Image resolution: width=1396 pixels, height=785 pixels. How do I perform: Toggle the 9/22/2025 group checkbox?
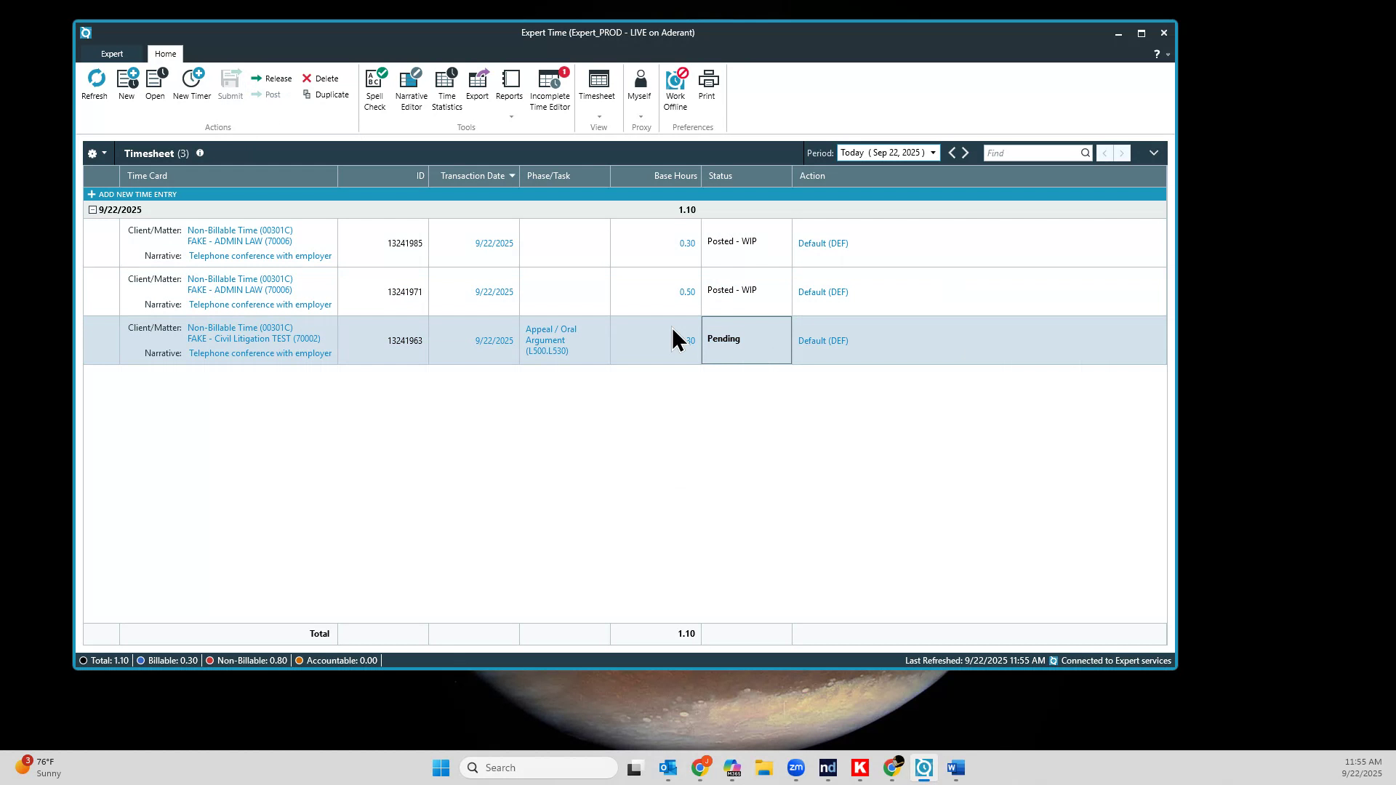(x=93, y=209)
